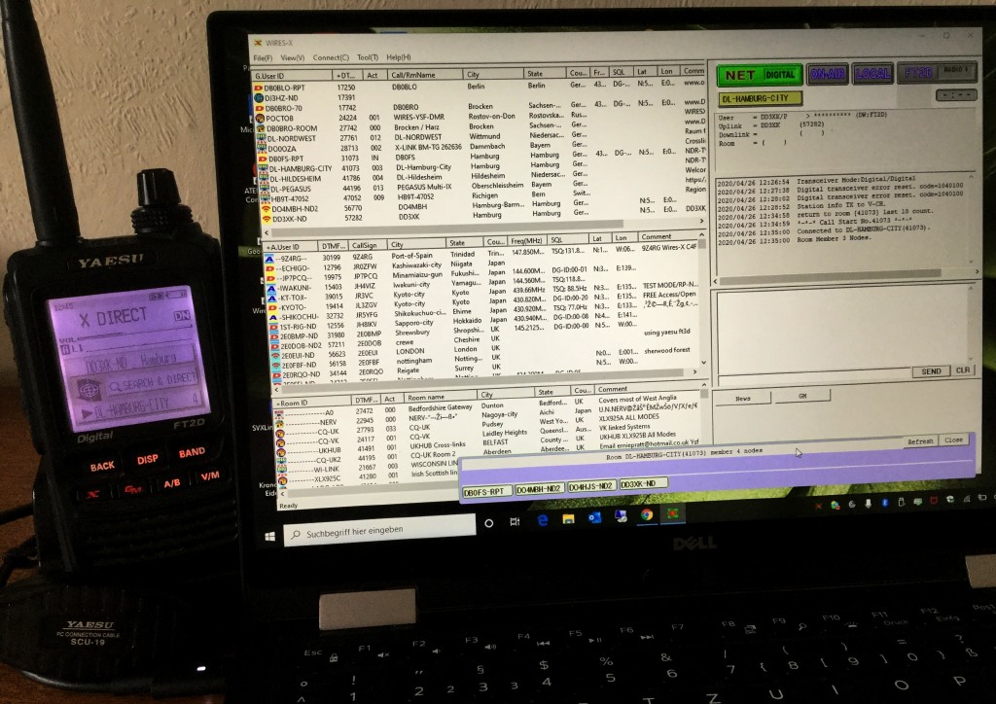
Task: Click the LOCAL indicator
Action: pyautogui.click(x=872, y=73)
